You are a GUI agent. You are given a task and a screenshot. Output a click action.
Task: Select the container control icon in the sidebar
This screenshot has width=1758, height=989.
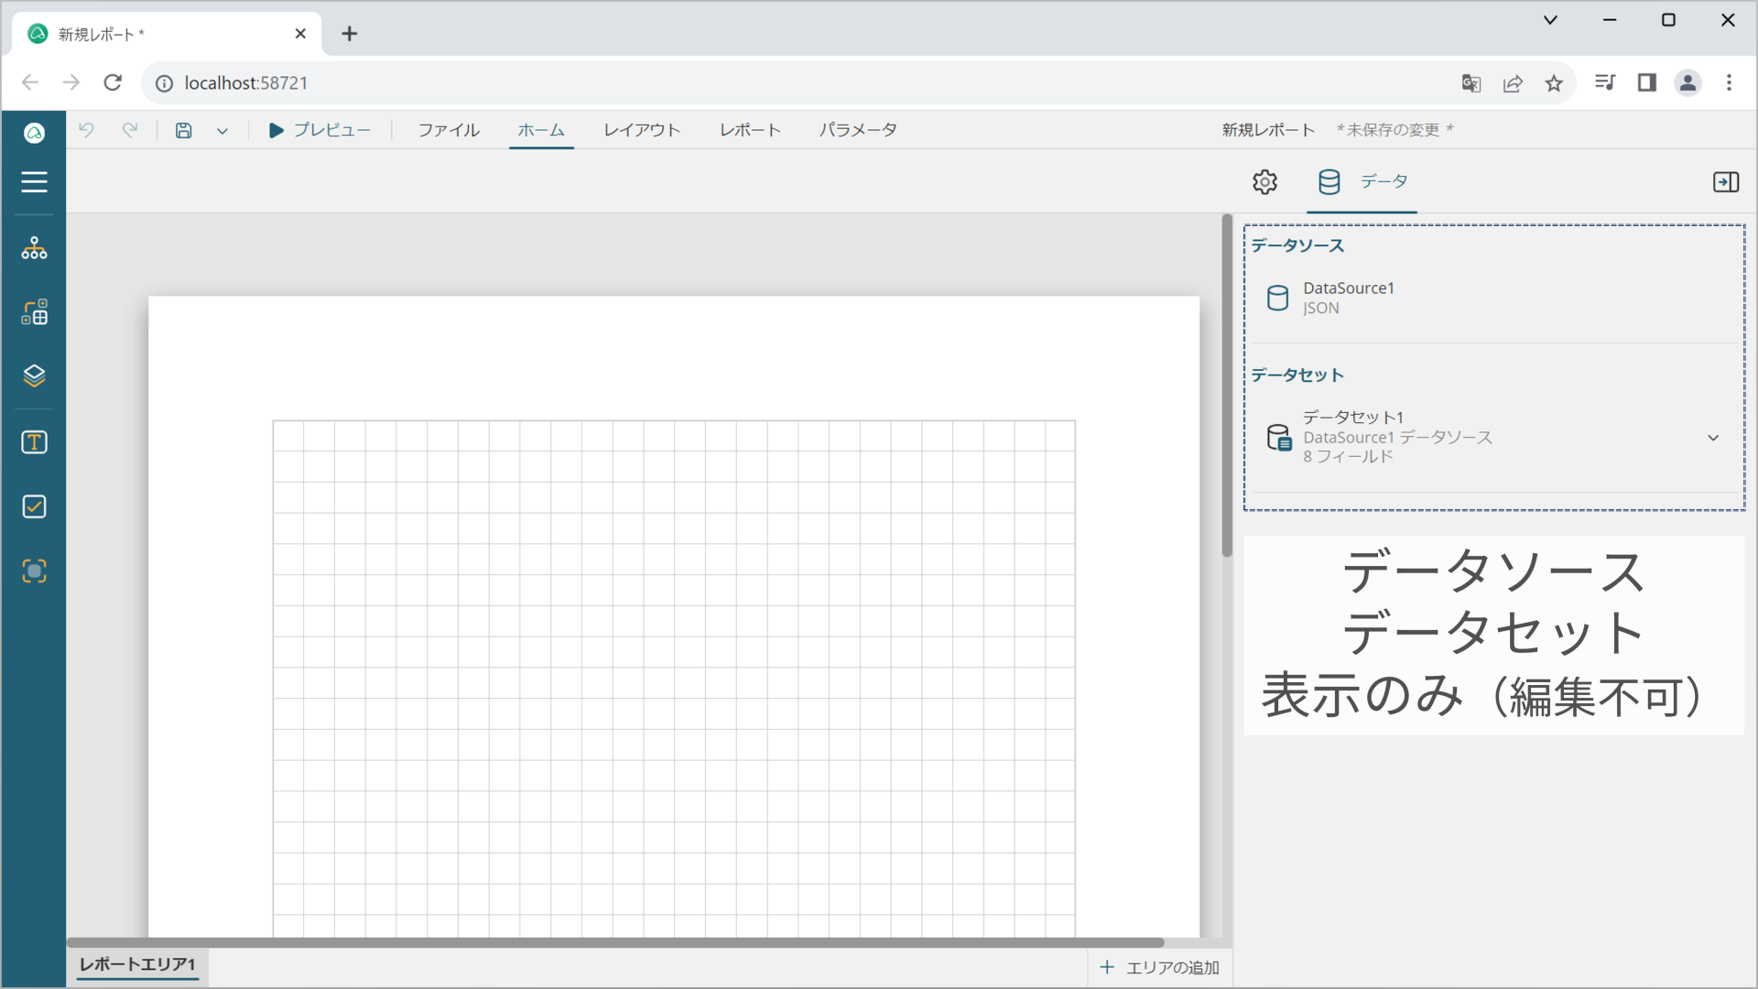pyautogui.click(x=34, y=571)
